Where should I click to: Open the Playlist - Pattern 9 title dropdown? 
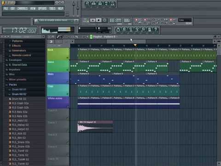coord(105,37)
